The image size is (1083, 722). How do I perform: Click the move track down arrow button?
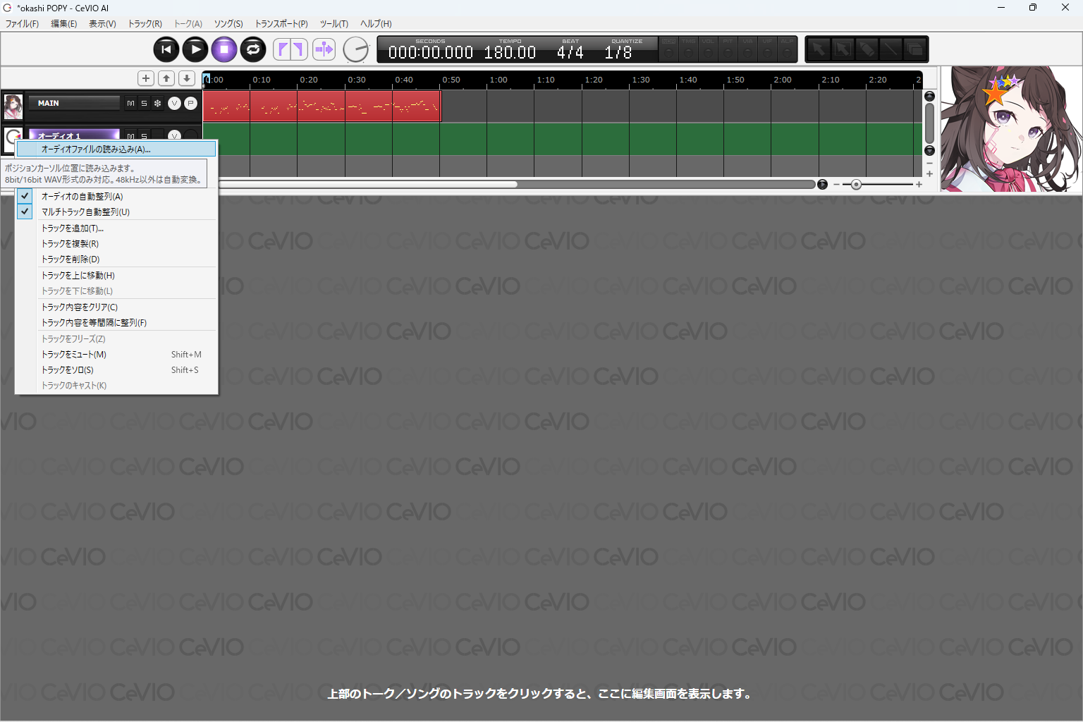(187, 78)
